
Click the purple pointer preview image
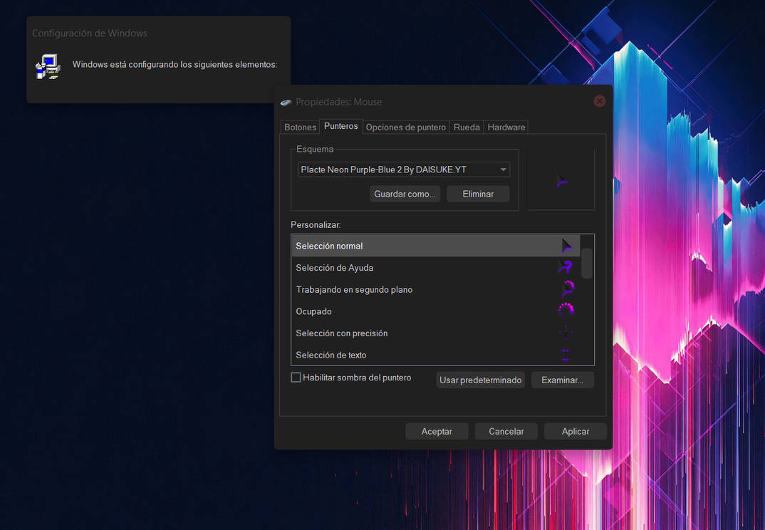pos(561,180)
